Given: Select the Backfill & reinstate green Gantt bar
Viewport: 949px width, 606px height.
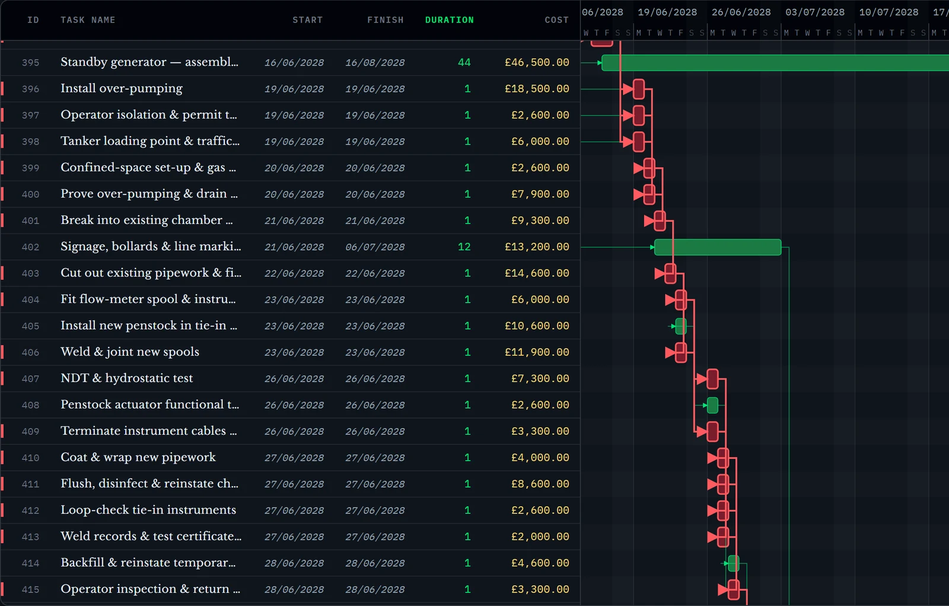Looking at the screenshot, I should (734, 563).
